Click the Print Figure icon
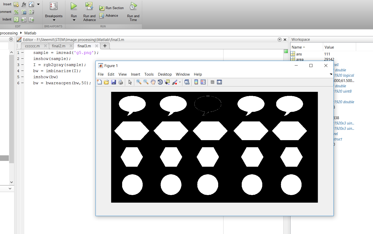The width and height of the screenshot is (373, 234). coord(121,82)
